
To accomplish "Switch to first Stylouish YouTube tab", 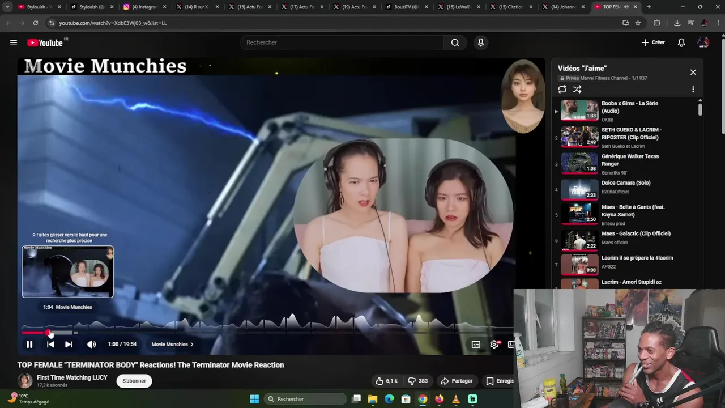I will coord(39,7).
